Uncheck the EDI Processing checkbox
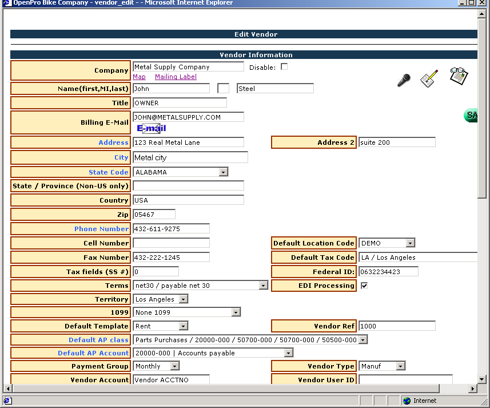 [364, 286]
